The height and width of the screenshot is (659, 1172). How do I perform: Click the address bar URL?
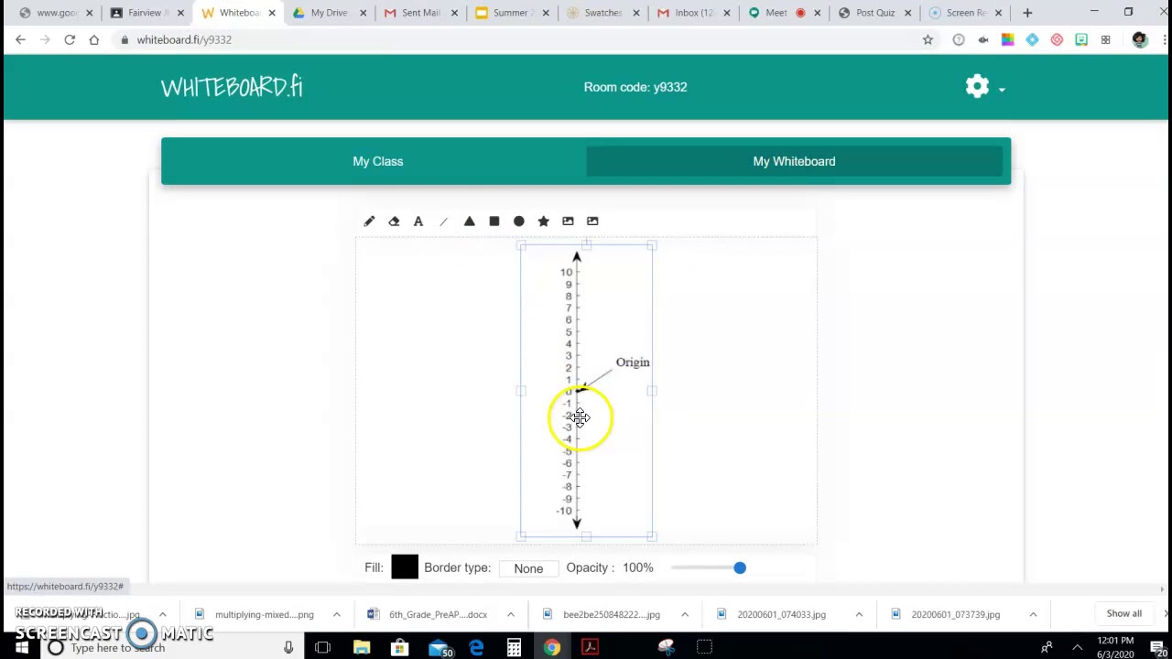pyautogui.click(x=184, y=39)
